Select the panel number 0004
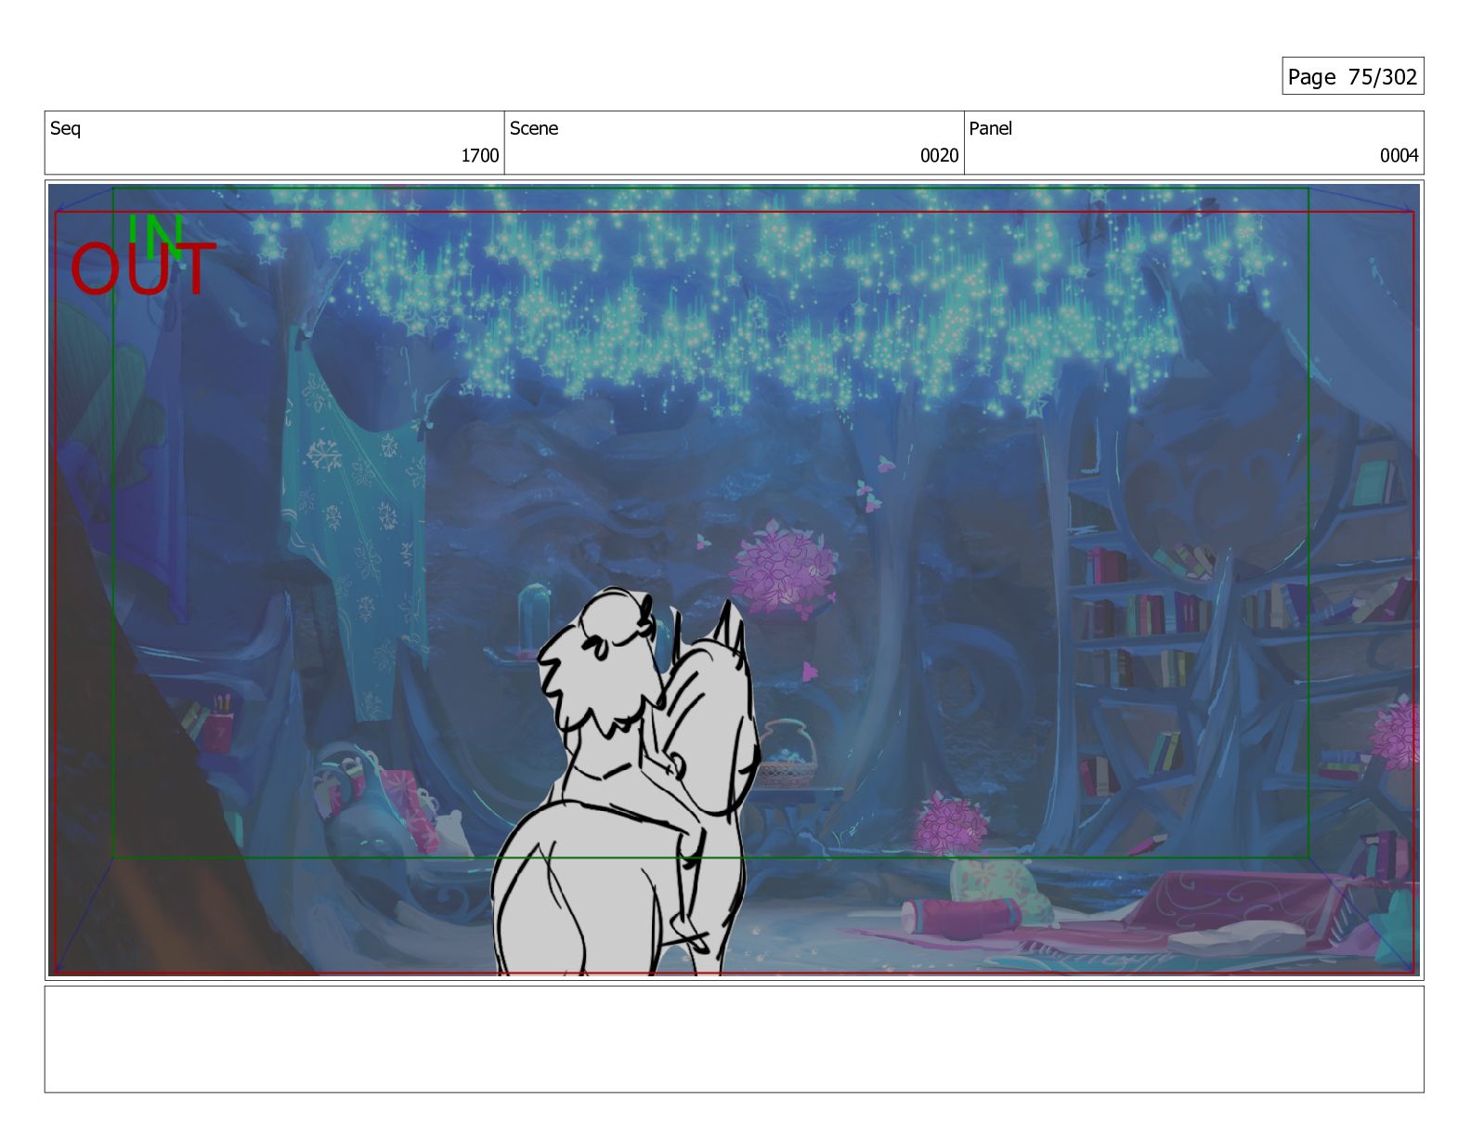 coord(1399,155)
